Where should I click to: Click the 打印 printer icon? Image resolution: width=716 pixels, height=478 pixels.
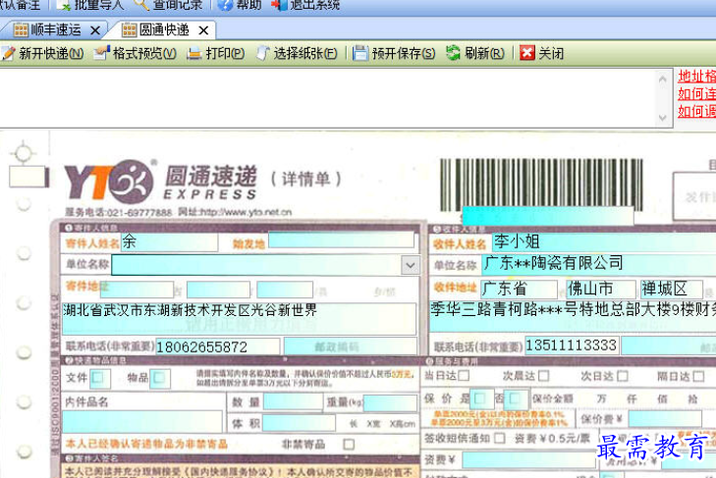pyautogui.click(x=194, y=53)
